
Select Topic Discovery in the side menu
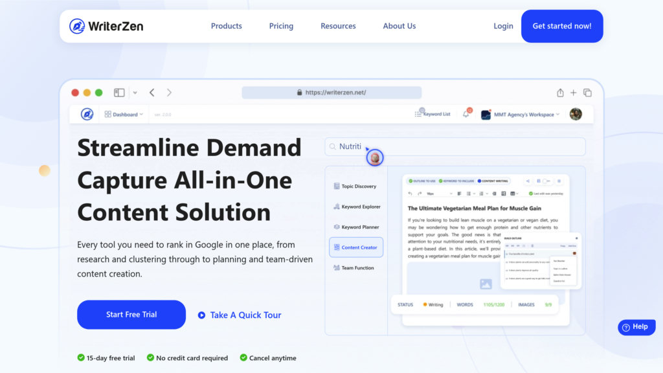coord(355,186)
